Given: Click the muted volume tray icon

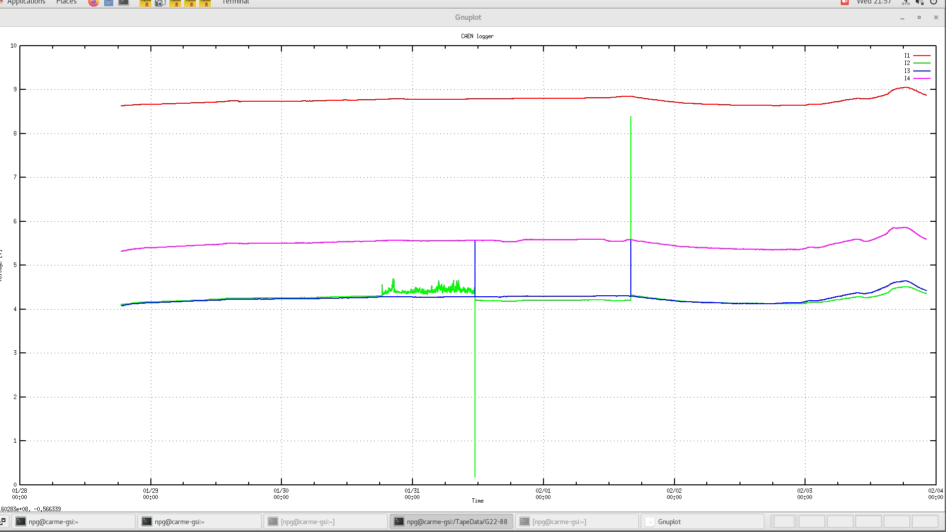Looking at the screenshot, I should (x=919, y=2).
